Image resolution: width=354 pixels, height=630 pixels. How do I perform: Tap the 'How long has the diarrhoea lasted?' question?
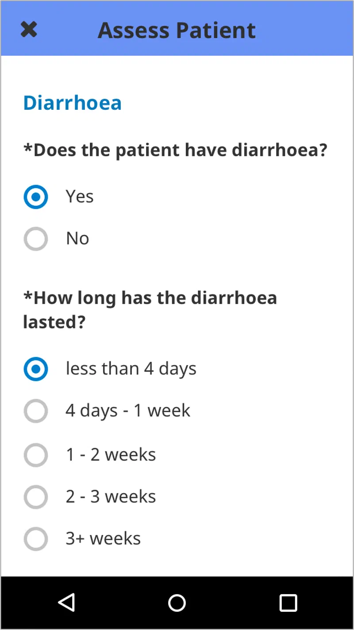coord(150,309)
